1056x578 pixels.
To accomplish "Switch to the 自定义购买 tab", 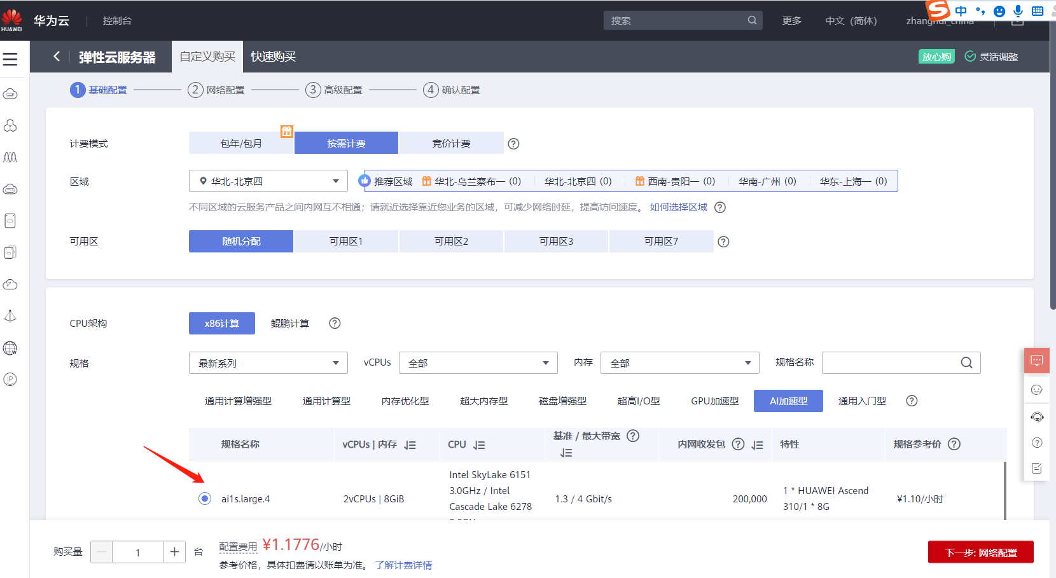I will (x=207, y=57).
